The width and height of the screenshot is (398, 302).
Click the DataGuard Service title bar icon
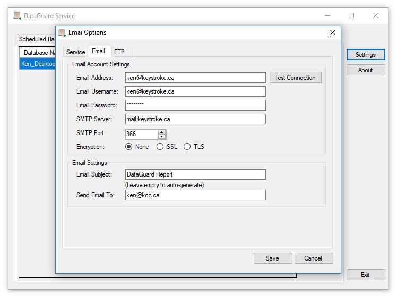(x=18, y=16)
